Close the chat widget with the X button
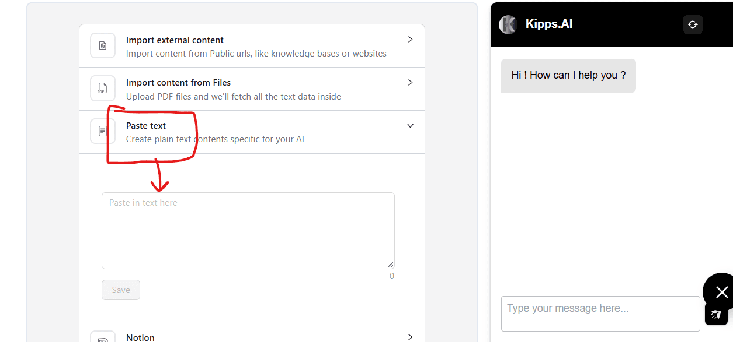The height and width of the screenshot is (342, 733). pos(721,292)
